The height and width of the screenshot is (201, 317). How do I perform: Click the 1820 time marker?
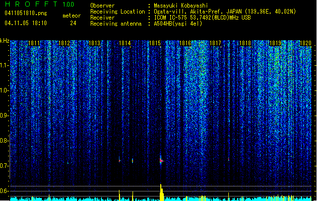click(x=306, y=43)
